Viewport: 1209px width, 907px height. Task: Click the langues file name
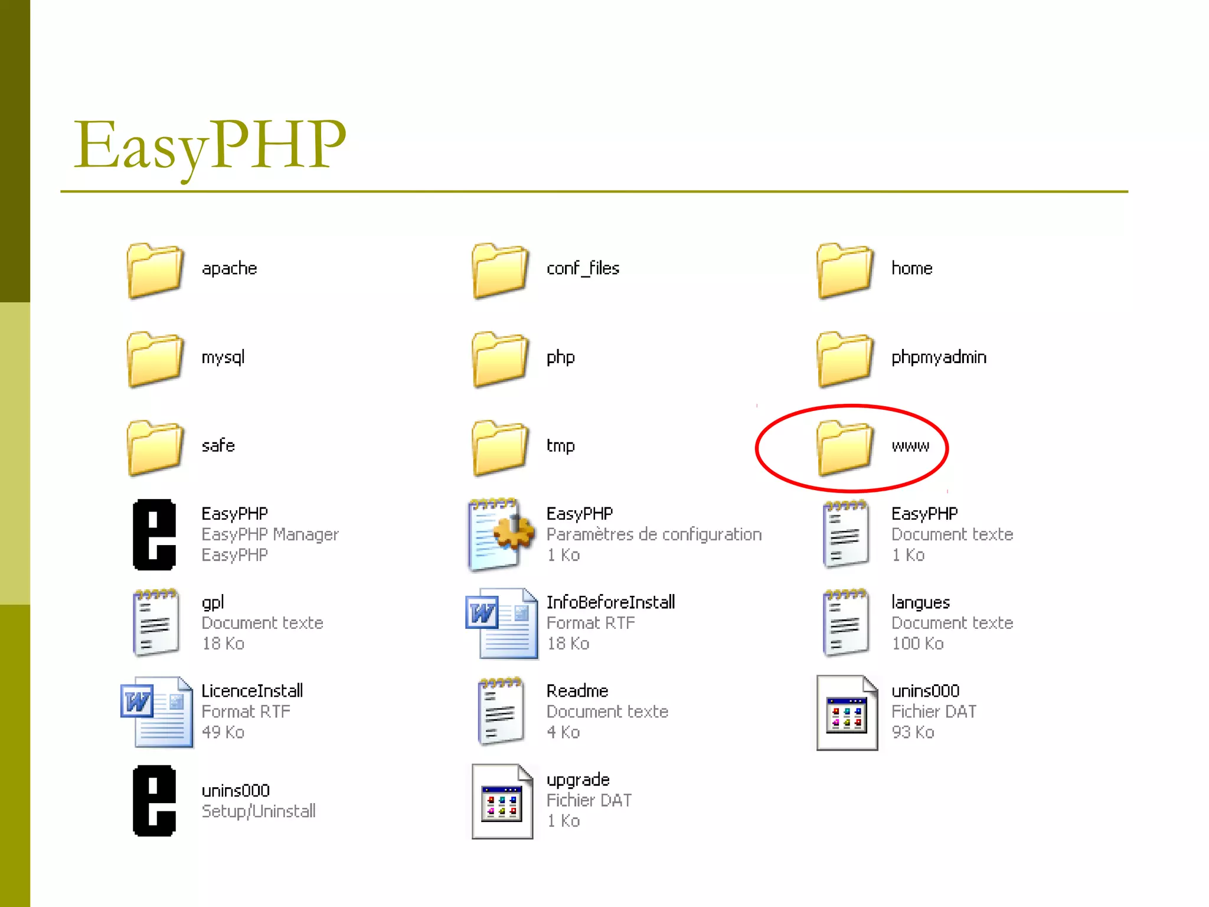tap(920, 603)
